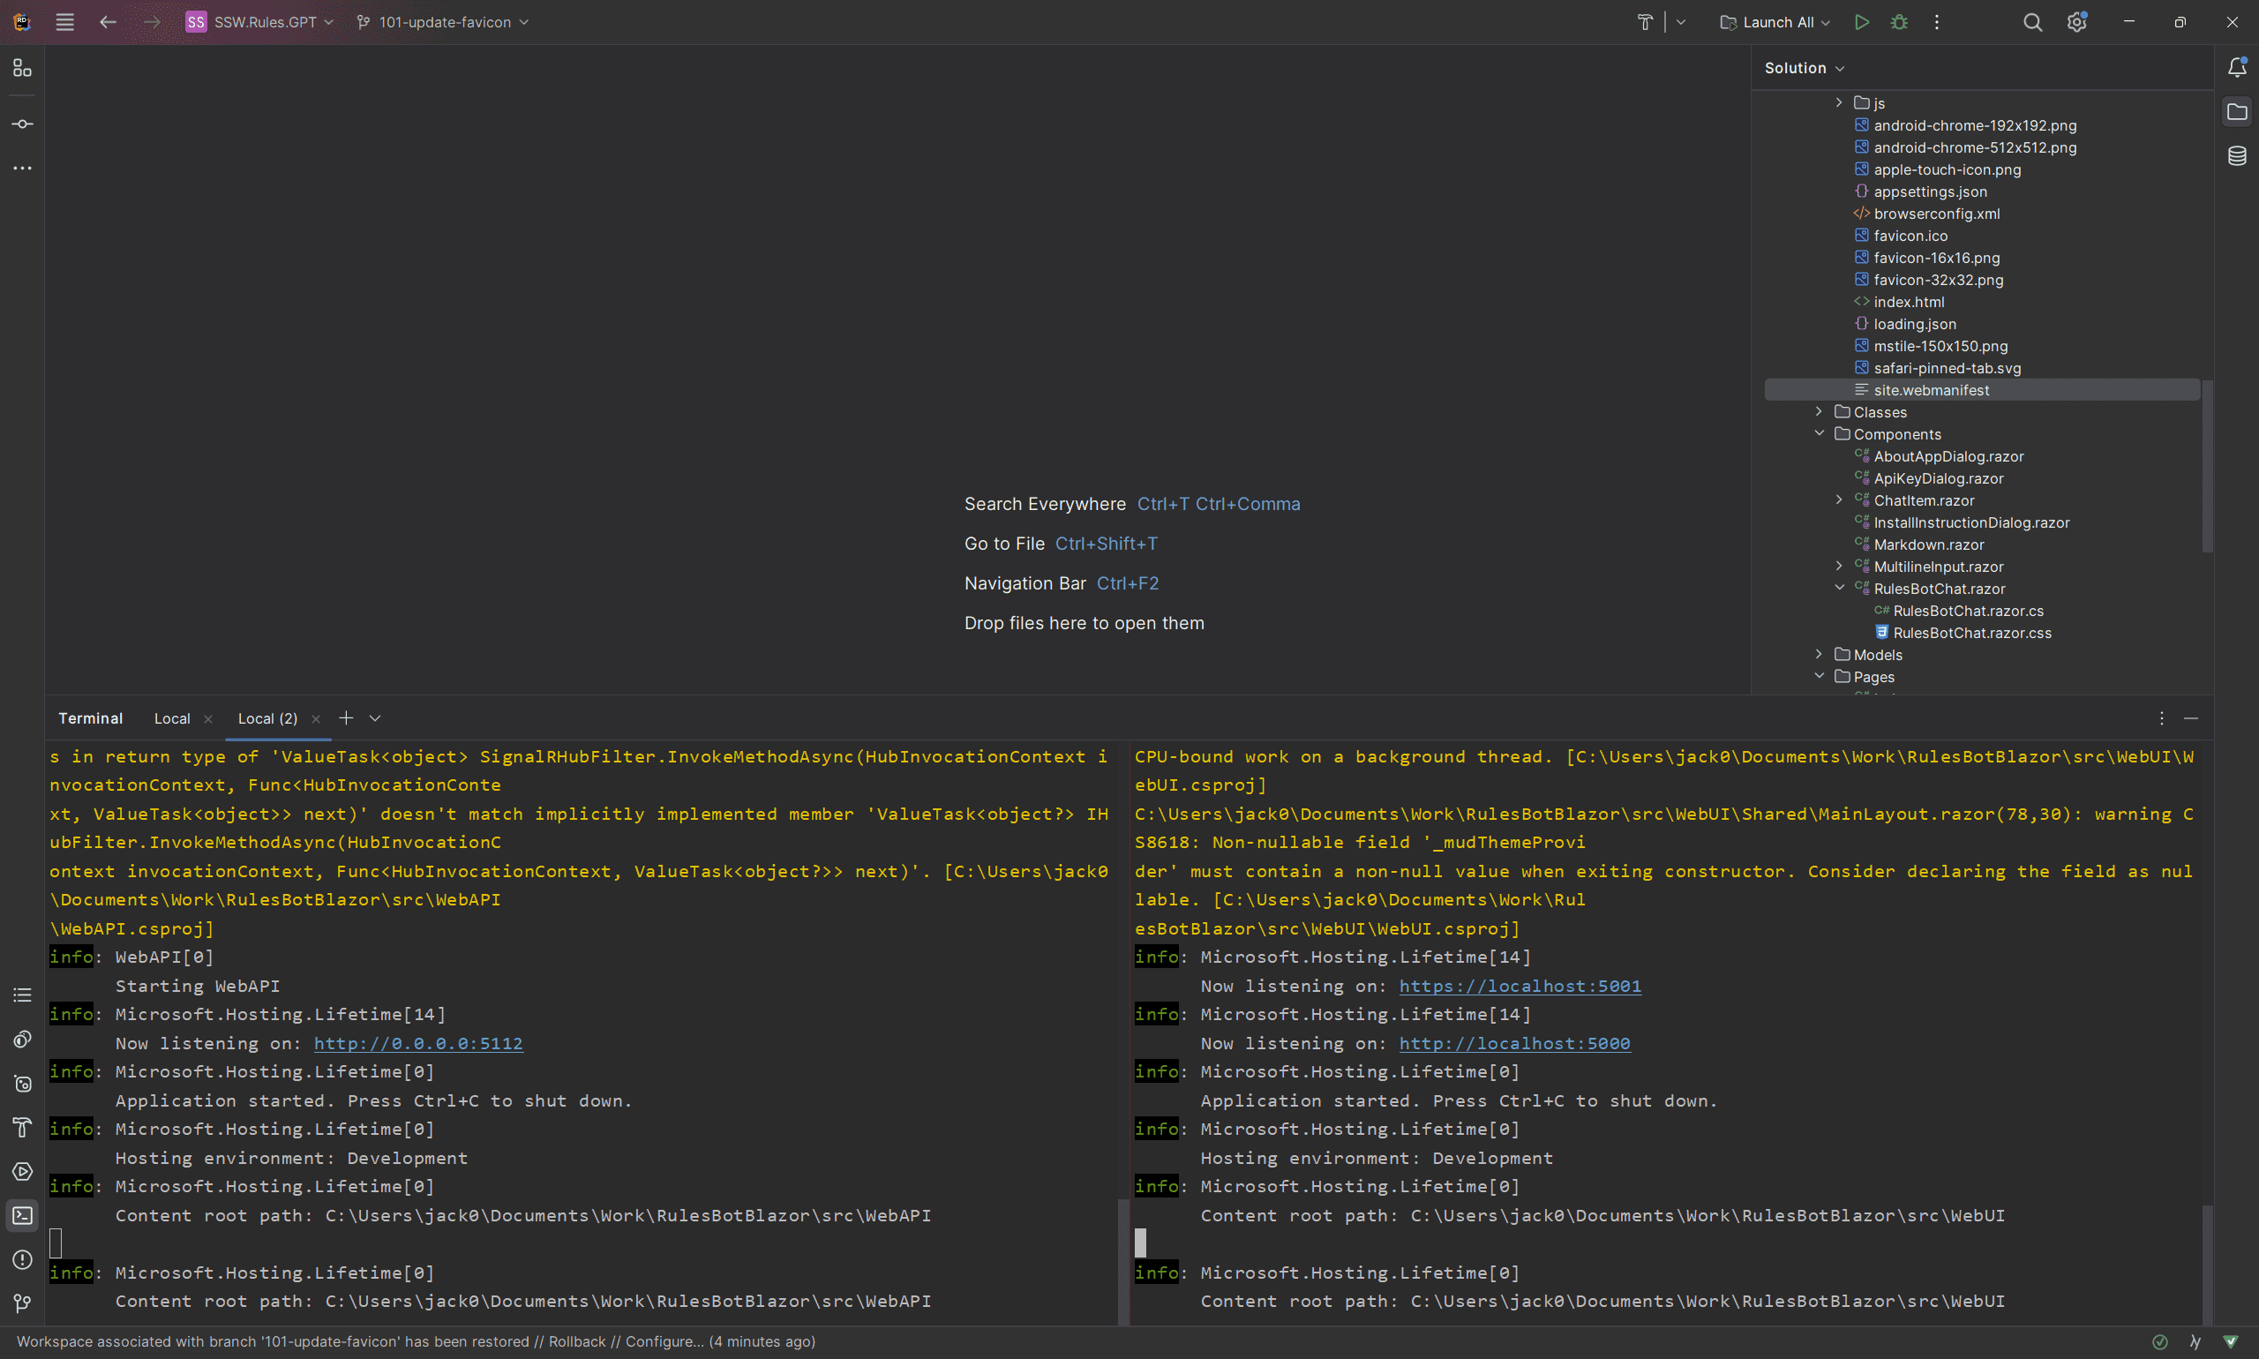Click the Solution panel vertical scrollbar
The width and height of the screenshot is (2259, 1359).
coord(2207,467)
